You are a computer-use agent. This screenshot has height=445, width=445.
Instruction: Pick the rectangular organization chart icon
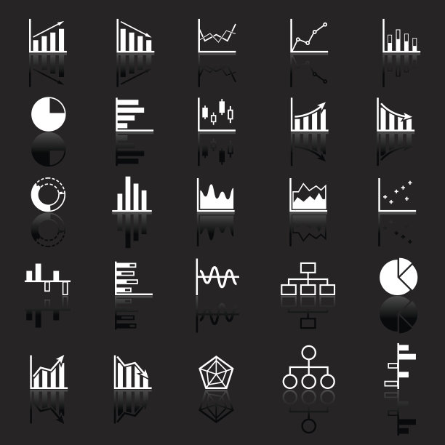(x=308, y=279)
